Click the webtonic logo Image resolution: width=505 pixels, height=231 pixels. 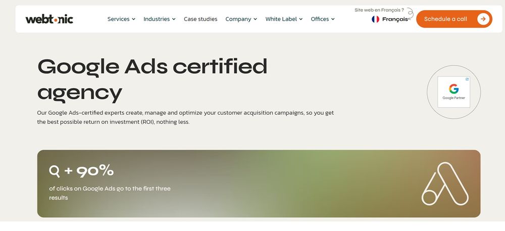[49, 19]
